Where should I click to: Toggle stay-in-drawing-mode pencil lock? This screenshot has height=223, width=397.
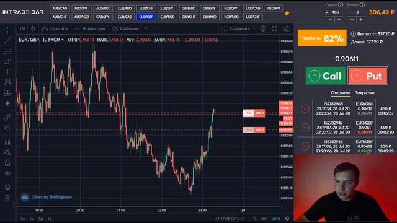pos(7,152)
